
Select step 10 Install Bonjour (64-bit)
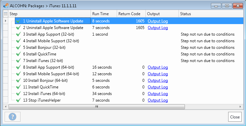point(45,80)
